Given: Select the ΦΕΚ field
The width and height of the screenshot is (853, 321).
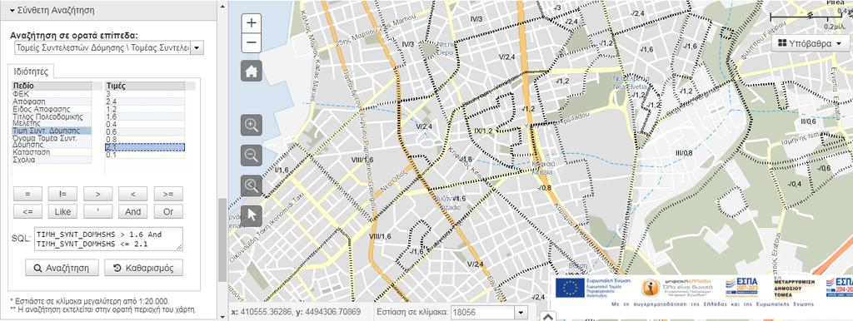Looking at the screenshot, I should (52, 94).
